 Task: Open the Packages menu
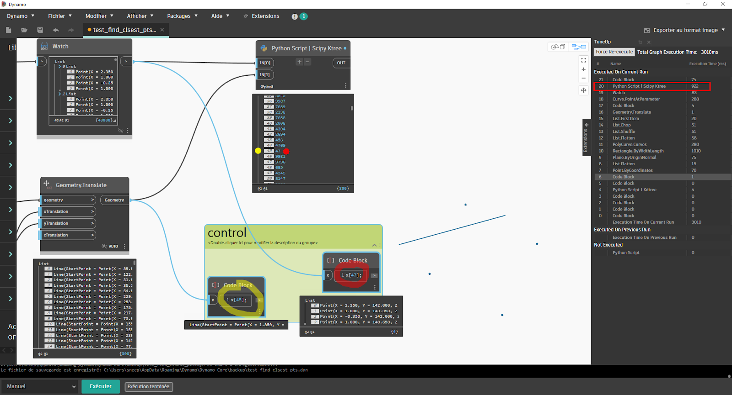[182, 16]
